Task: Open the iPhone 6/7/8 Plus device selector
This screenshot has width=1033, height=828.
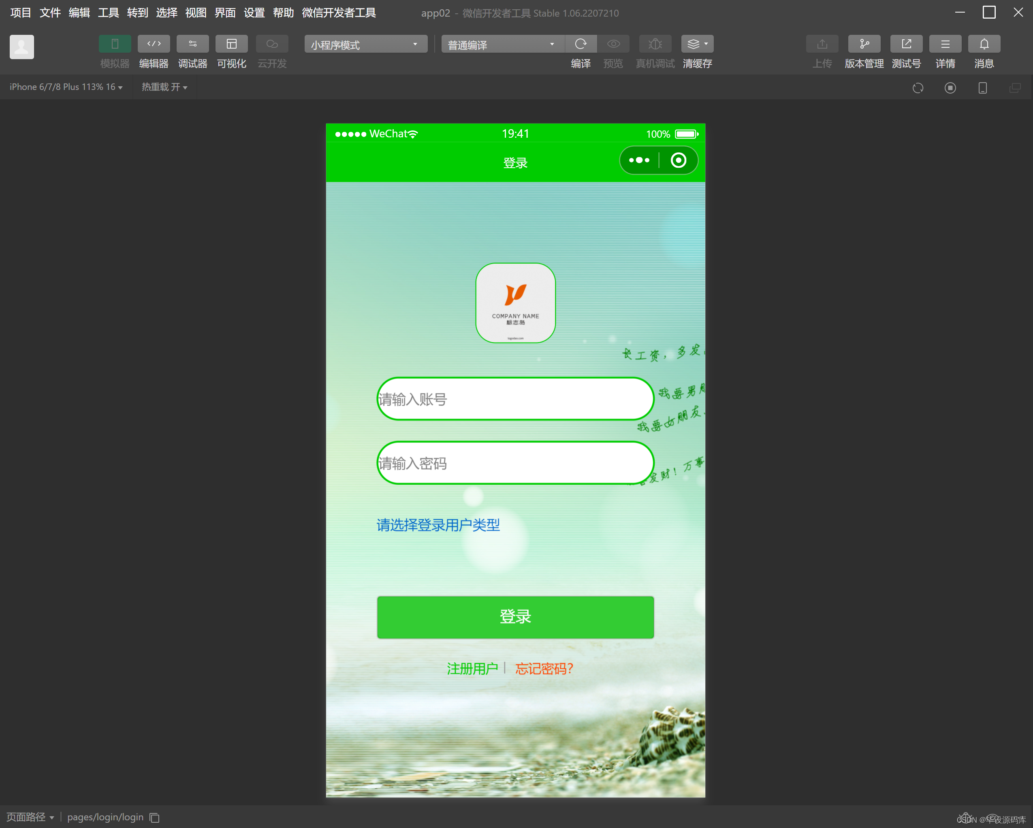Action: coord(66,87)
